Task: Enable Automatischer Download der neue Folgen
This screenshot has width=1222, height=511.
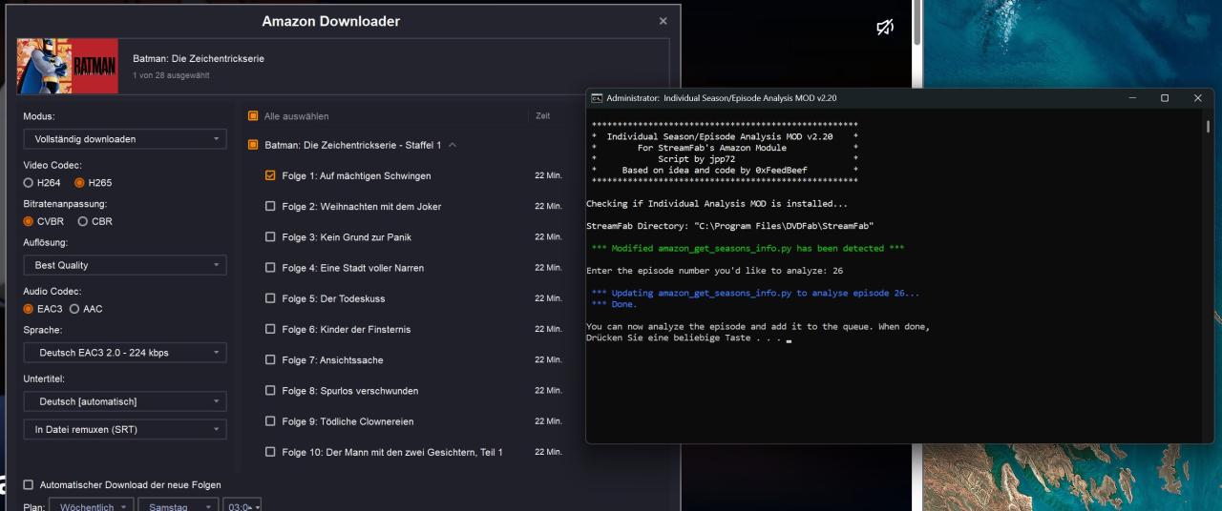Action: pyautogui.click(x=29, y=485)
